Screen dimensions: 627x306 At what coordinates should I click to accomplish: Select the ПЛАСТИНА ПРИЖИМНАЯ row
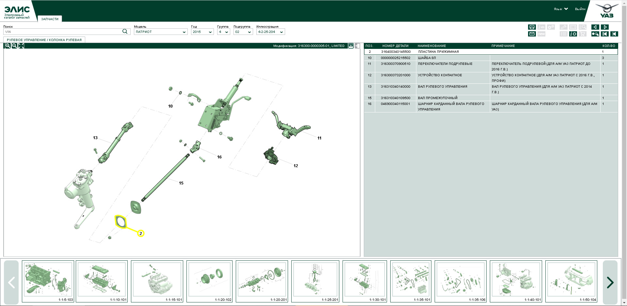[x=491, y=51]
